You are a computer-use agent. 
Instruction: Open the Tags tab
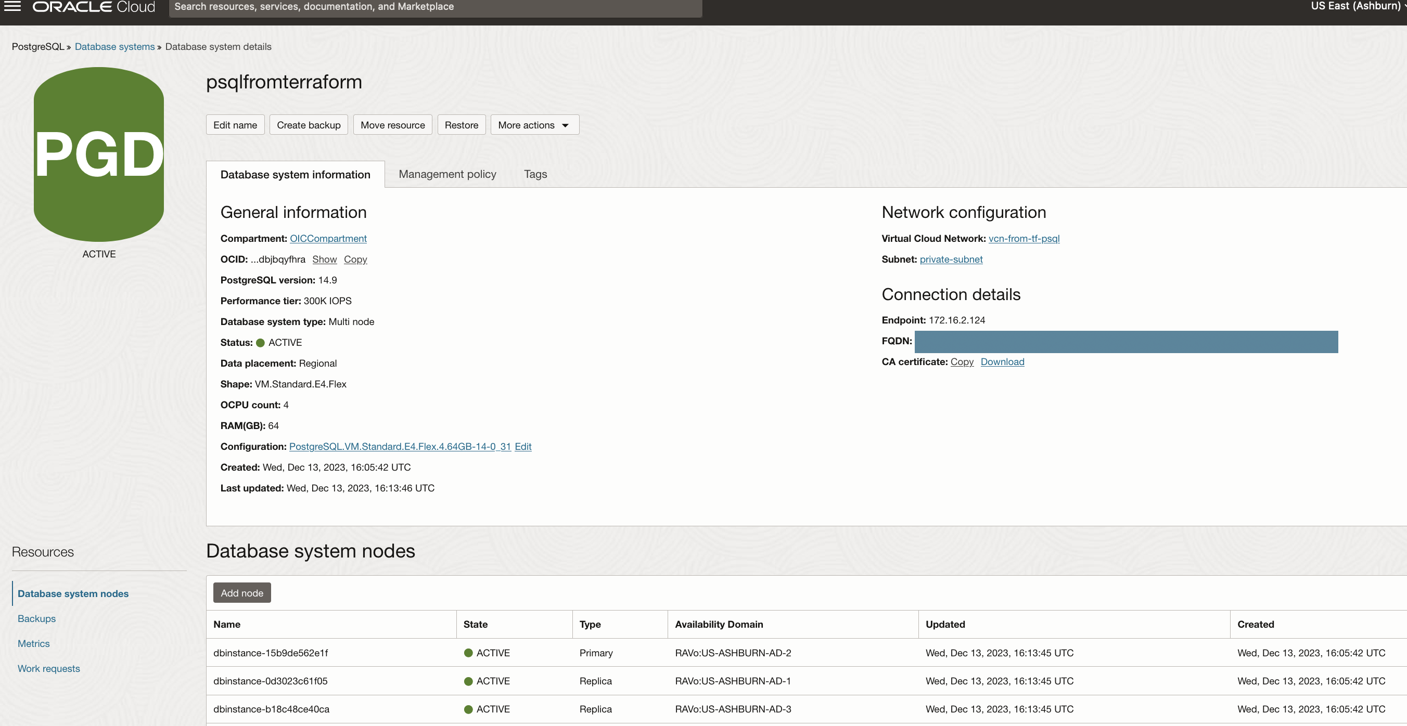pos(535,174)
